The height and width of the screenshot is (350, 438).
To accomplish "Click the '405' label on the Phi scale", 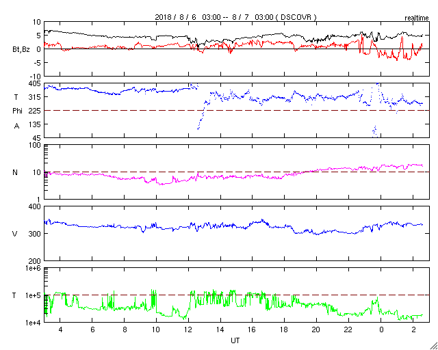I will tap(36, 83).
